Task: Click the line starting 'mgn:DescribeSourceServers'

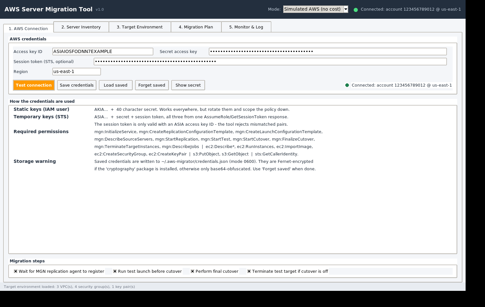Action: (205, 139)
